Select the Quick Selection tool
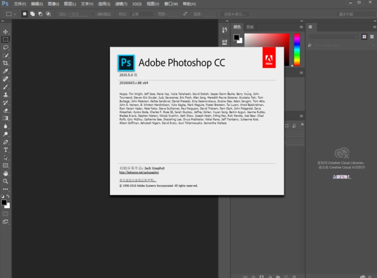Viewport: 377px width, 278px height. [x=5, y=56]
